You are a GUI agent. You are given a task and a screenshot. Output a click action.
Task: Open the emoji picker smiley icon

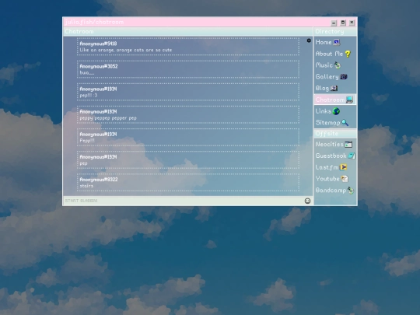coord(307,201)
